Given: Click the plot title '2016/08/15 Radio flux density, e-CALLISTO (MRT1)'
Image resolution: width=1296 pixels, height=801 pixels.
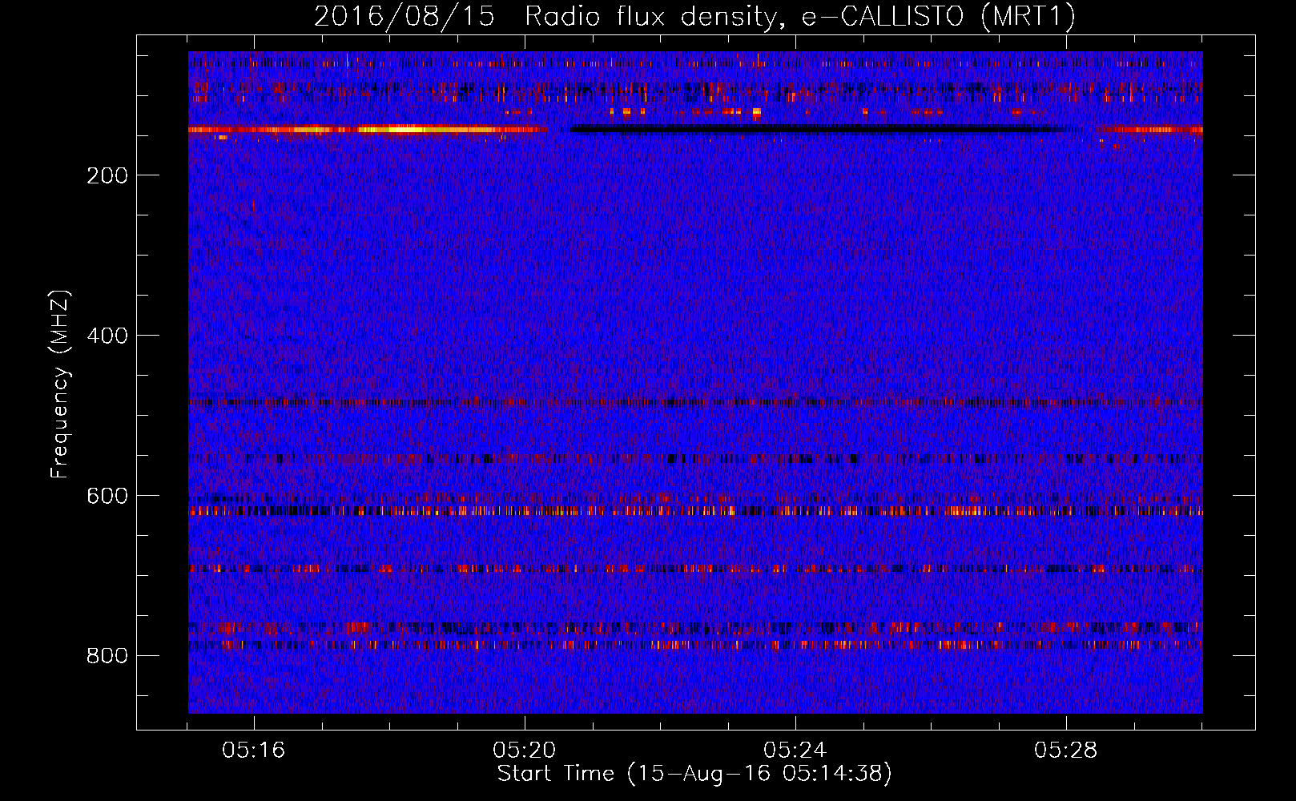Looking at the screenshot, I should [x=694, y=16].
